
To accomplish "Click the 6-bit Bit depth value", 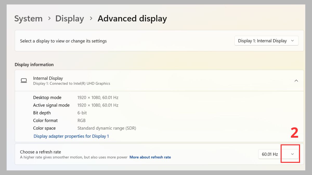I will click(x=82, y=113).
